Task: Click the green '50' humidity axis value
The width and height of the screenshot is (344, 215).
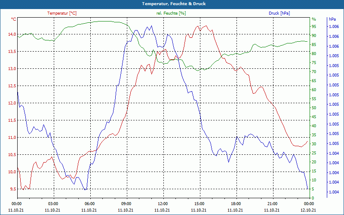Action: click(314, 108)
